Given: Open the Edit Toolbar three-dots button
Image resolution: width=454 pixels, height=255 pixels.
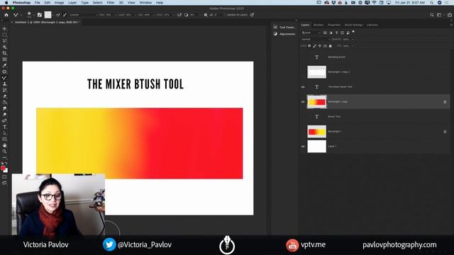Looking at the screenshot, I should 4,157.
